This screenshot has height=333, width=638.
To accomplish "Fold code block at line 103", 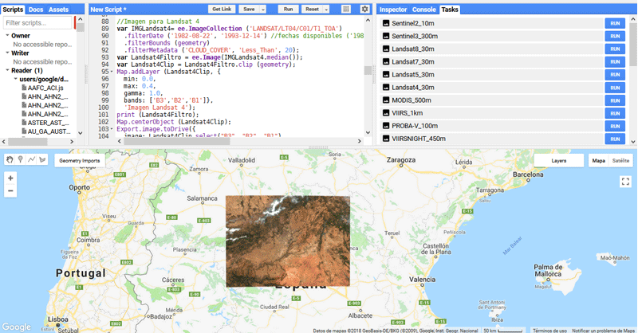I will [112, 129].
